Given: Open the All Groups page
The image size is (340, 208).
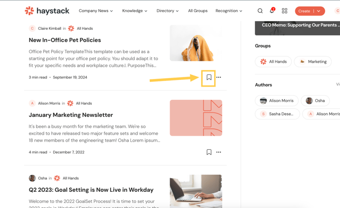Looking at the screenshot, I should (x=197, y=11).
